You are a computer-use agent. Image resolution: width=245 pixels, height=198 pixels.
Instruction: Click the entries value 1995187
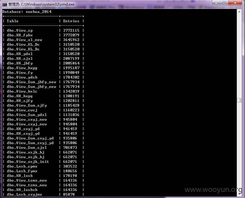tap(71, 68)
